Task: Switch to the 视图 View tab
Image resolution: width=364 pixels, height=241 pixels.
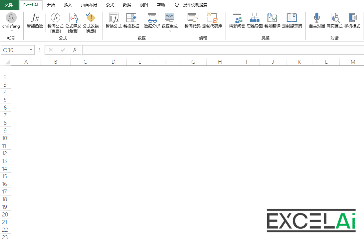Action: [x=144, y=5]
